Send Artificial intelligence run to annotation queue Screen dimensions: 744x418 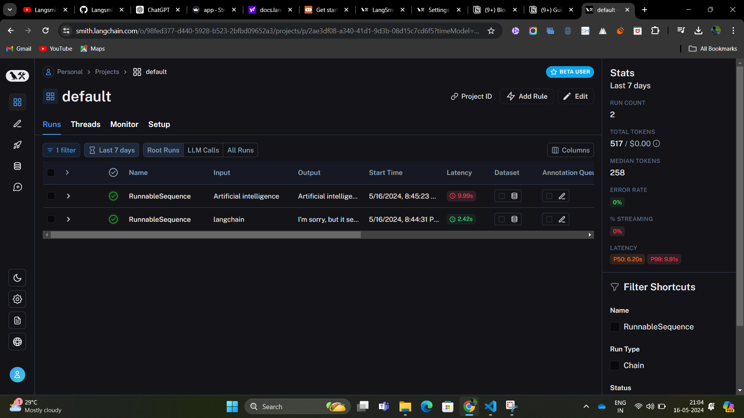pyautogui.click(x=562, y=196)
